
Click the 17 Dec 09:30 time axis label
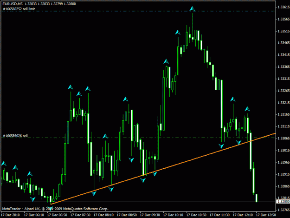(x=150, y=215)
